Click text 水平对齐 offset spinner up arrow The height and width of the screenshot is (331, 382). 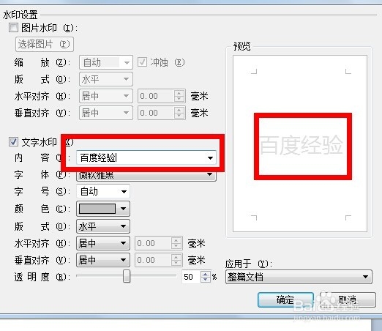pos(176,240)
